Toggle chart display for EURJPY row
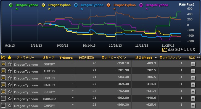 [4, 91]
